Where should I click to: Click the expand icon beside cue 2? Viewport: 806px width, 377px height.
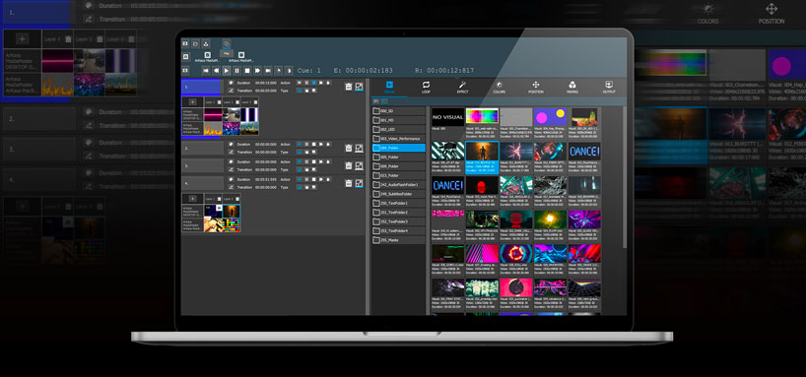pos(359,149)
